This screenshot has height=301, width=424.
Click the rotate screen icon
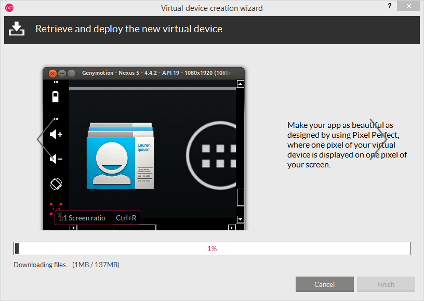[56, 184]
